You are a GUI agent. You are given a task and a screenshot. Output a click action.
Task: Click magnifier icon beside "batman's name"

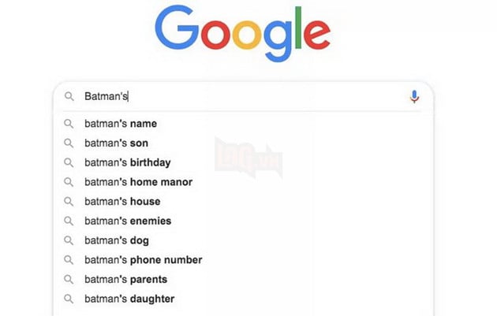(69, 124)
